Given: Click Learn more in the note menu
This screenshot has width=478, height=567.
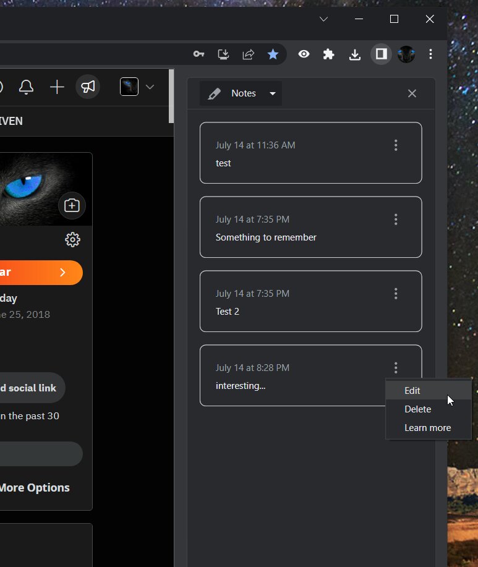Looking at the screenshot, I should (427, 428).
